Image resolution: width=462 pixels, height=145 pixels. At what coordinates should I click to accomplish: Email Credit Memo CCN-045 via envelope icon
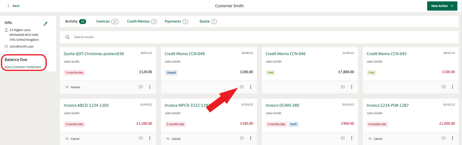(444, 87)
